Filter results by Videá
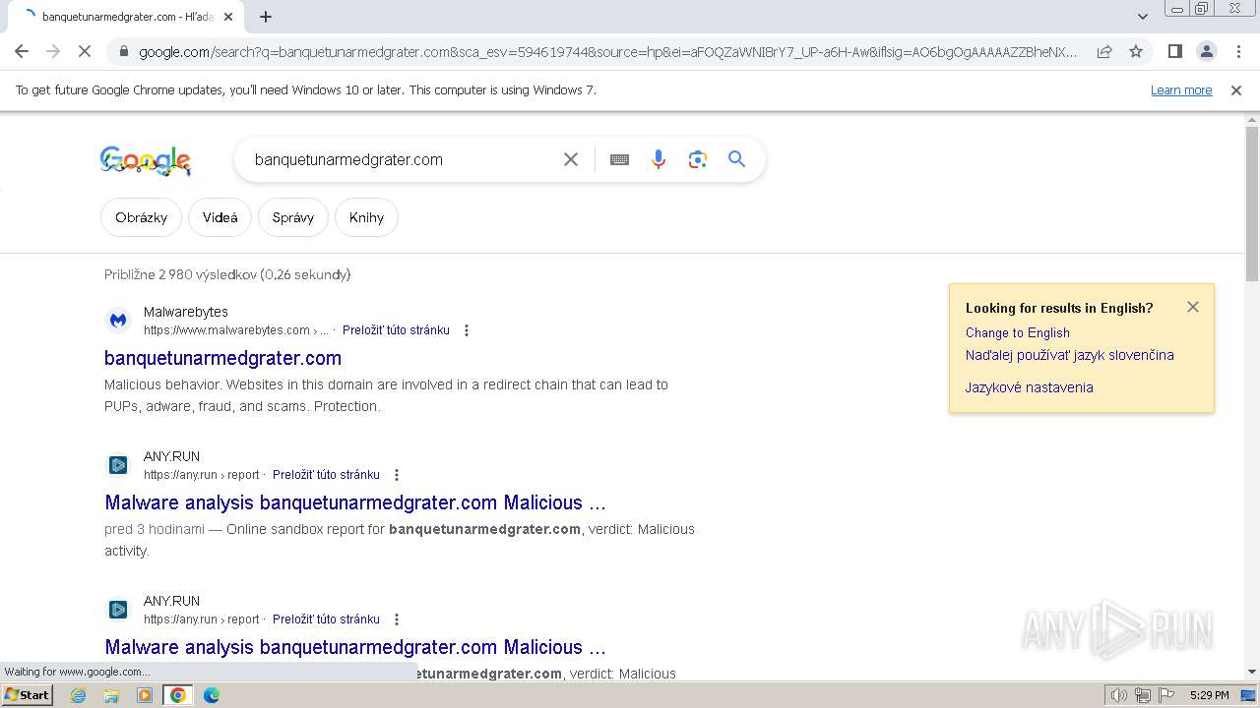This screenshot has width=1260, height=708. [220, 217]
